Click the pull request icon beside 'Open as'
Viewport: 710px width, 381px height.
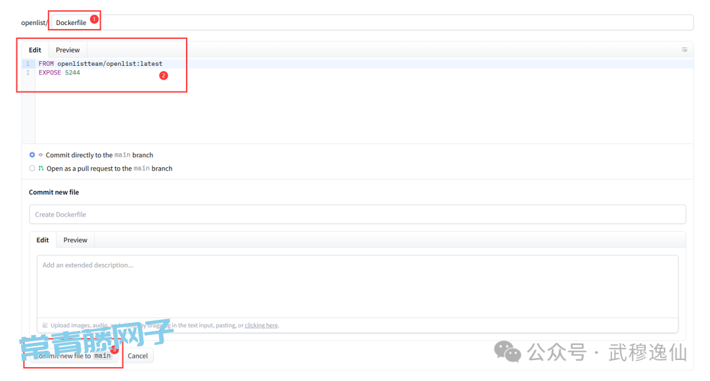pyautogui.click(x=41, y=168)
